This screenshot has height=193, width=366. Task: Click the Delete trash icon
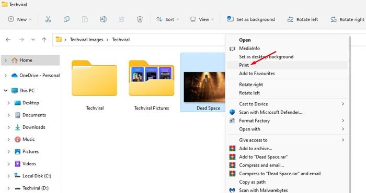point(140,19)
